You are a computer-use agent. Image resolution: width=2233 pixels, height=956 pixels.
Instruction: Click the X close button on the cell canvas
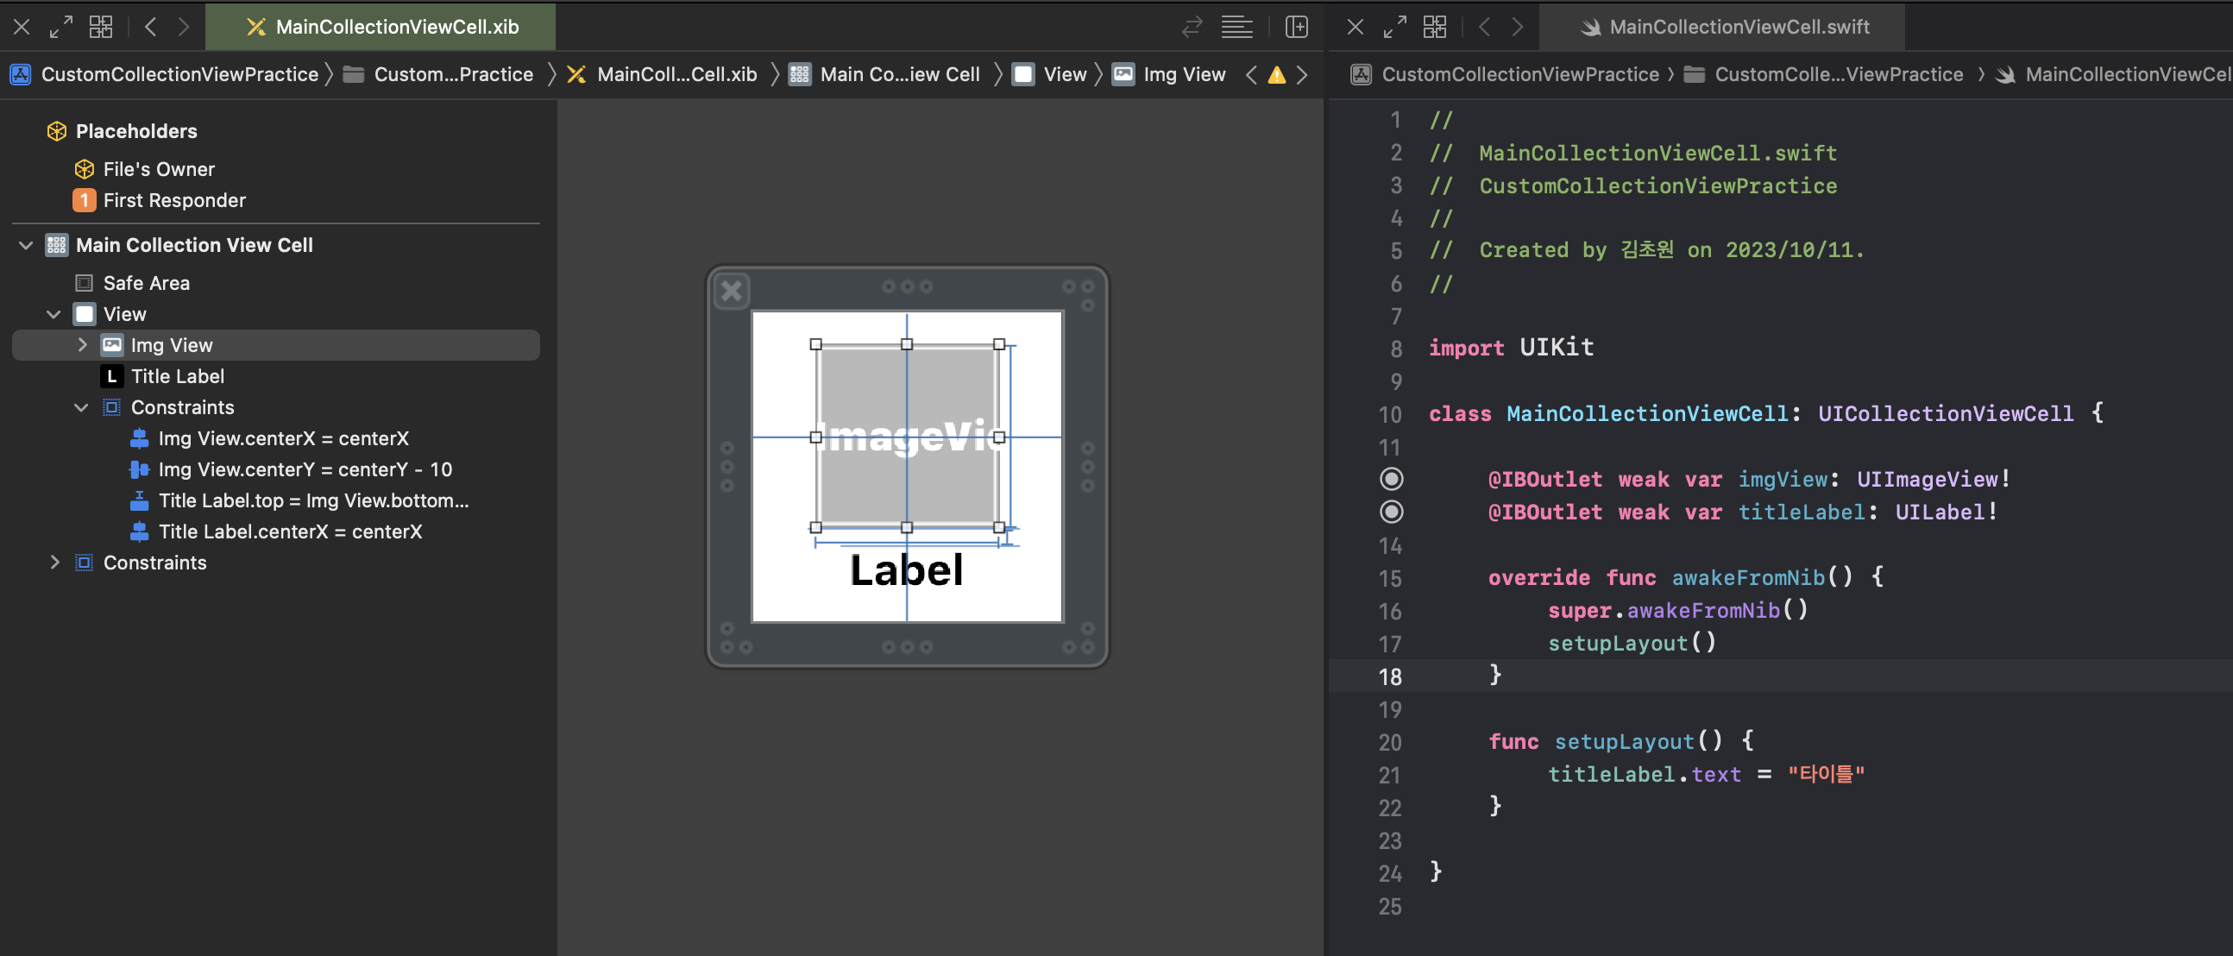[x=732, y=292]
